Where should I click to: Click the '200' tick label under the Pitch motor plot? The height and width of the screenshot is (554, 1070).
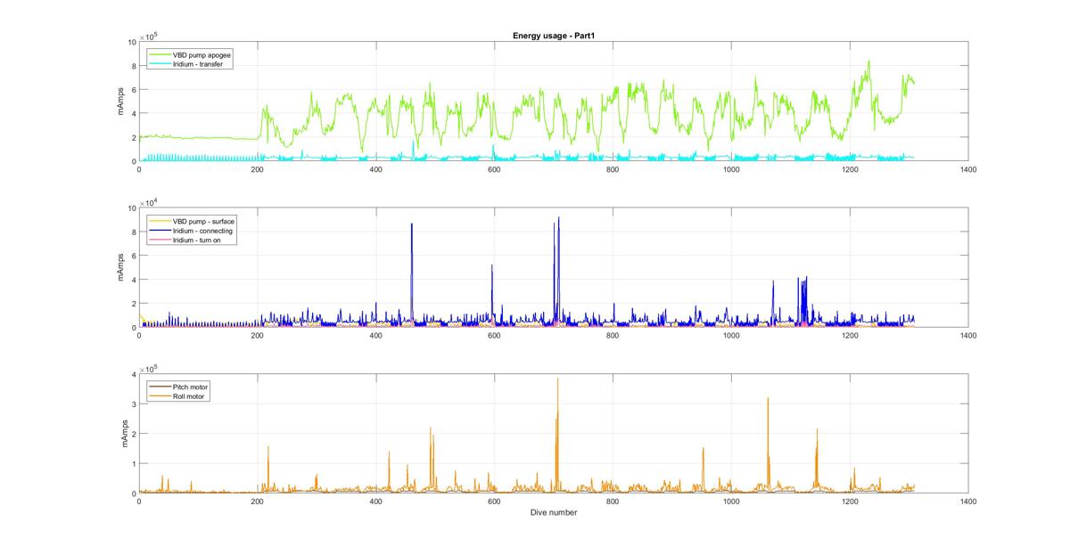[257, 501]
